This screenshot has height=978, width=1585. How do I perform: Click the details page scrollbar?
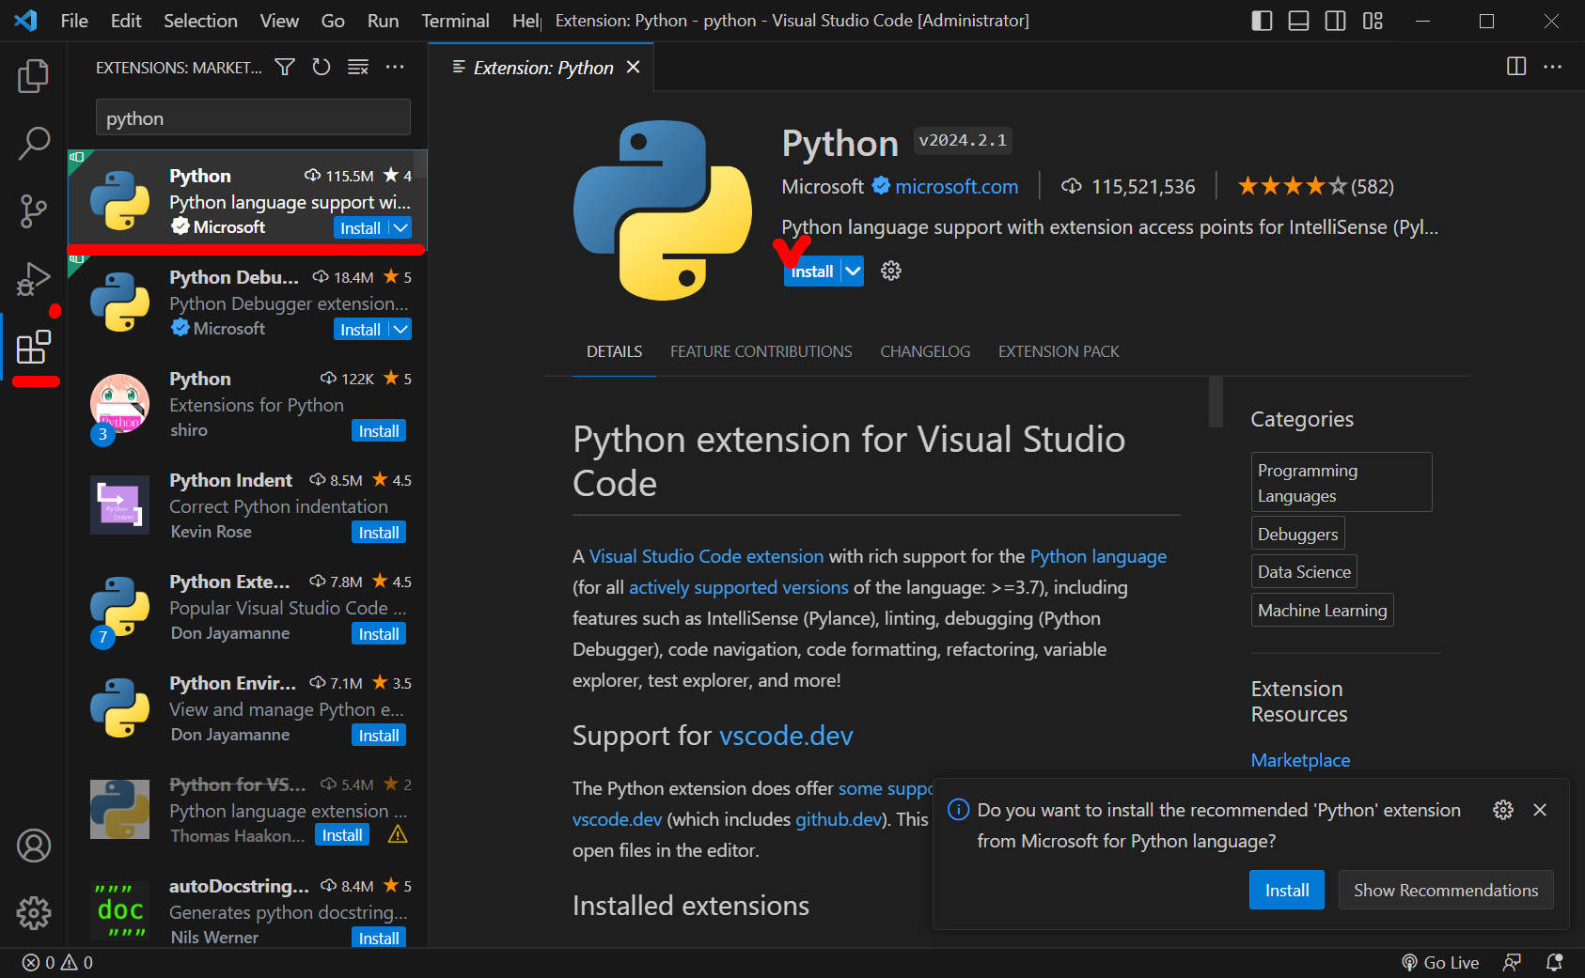[x=1216, y=402]
